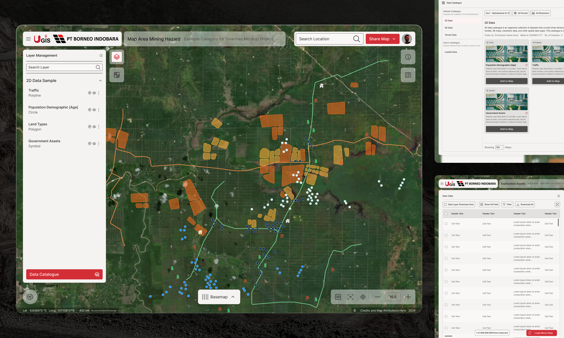The image size is (564, 338).
Task: Click the compass navigation button
Action: [30, 297]
